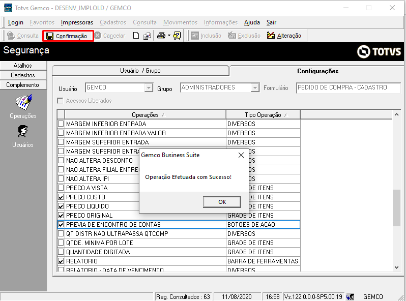The width and height of the screenshot is (406, 301).
Task: Open the Usuários sidebar icon
Action: coord(23,136)
